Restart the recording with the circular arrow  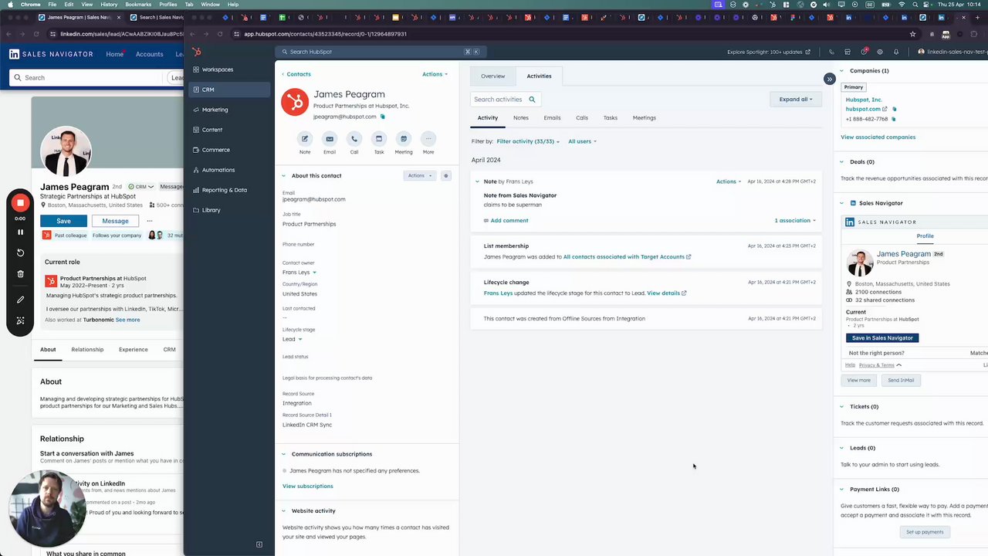pos(21,253)
